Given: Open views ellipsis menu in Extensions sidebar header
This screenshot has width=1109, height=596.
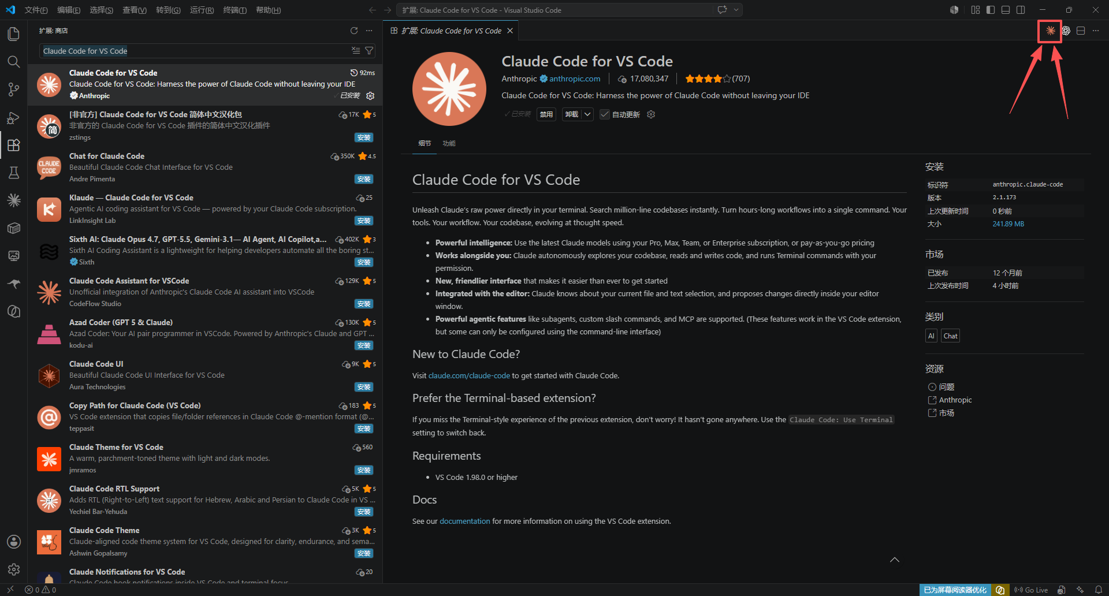Looking at the screenshot, I should coord(369,31).
